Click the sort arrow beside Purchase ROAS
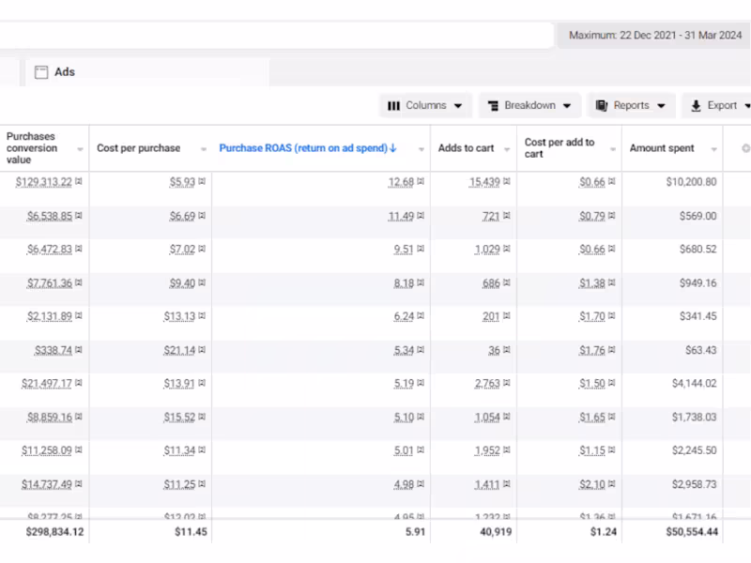The image size is (751, 563). [393, 148]
